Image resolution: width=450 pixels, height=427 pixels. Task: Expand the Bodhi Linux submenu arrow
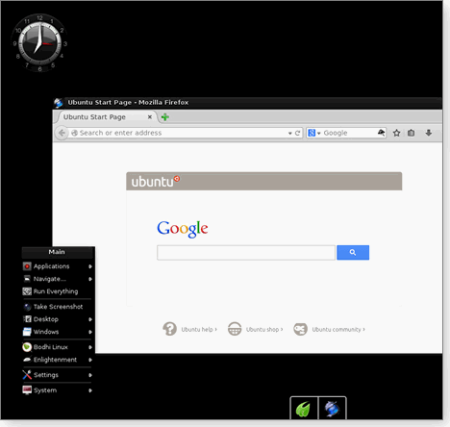point(90,347)
